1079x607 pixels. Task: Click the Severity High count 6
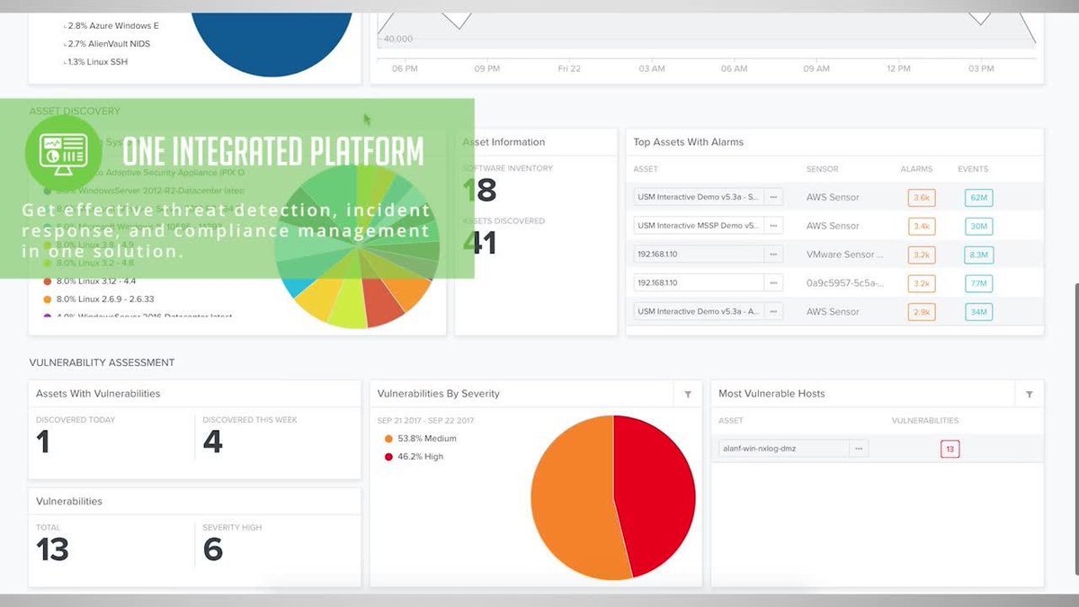click(212, 549)
